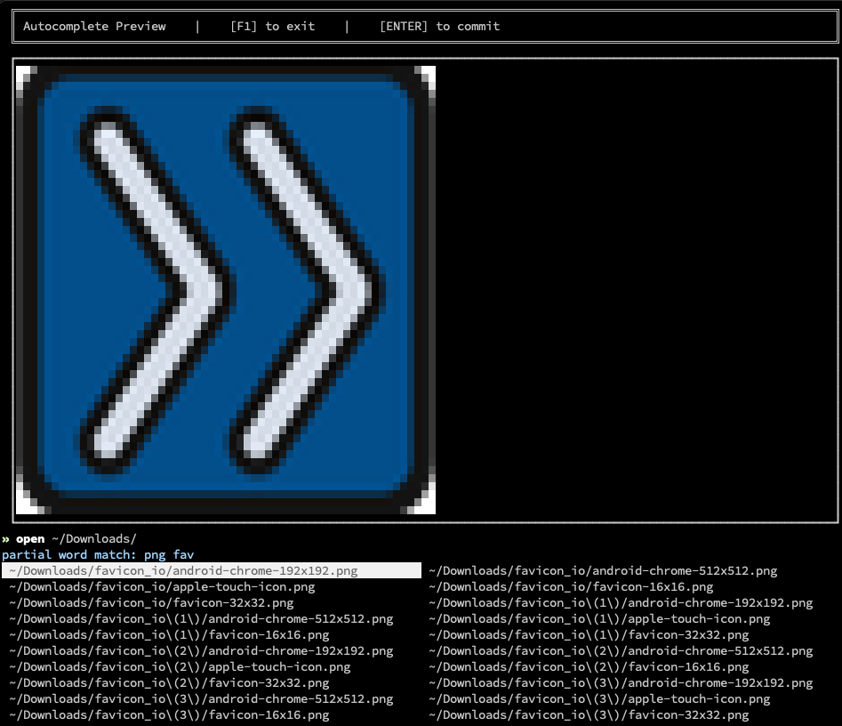This screenshot has height=726, width=842.
Task: Choose favicon_io\(3\)/apple-touch-icon.png suggestion
Action: (x=599, y=698)
